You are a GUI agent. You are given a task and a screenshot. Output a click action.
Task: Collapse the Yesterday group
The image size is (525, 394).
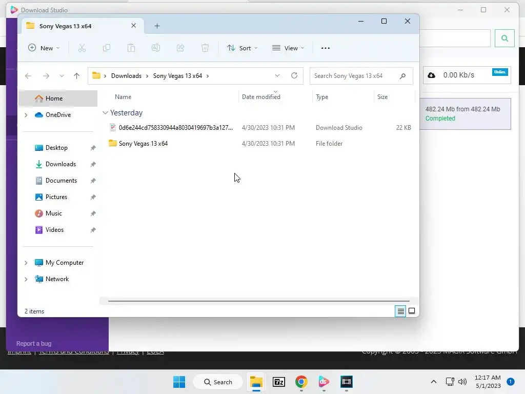coord(105,113)
